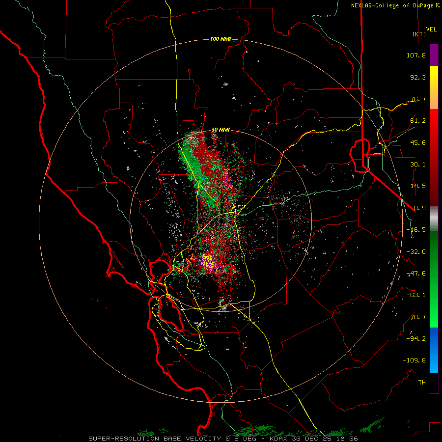Select the -0.9 legend value
This screenshot has width=442, height=442.
click(418, 208)
